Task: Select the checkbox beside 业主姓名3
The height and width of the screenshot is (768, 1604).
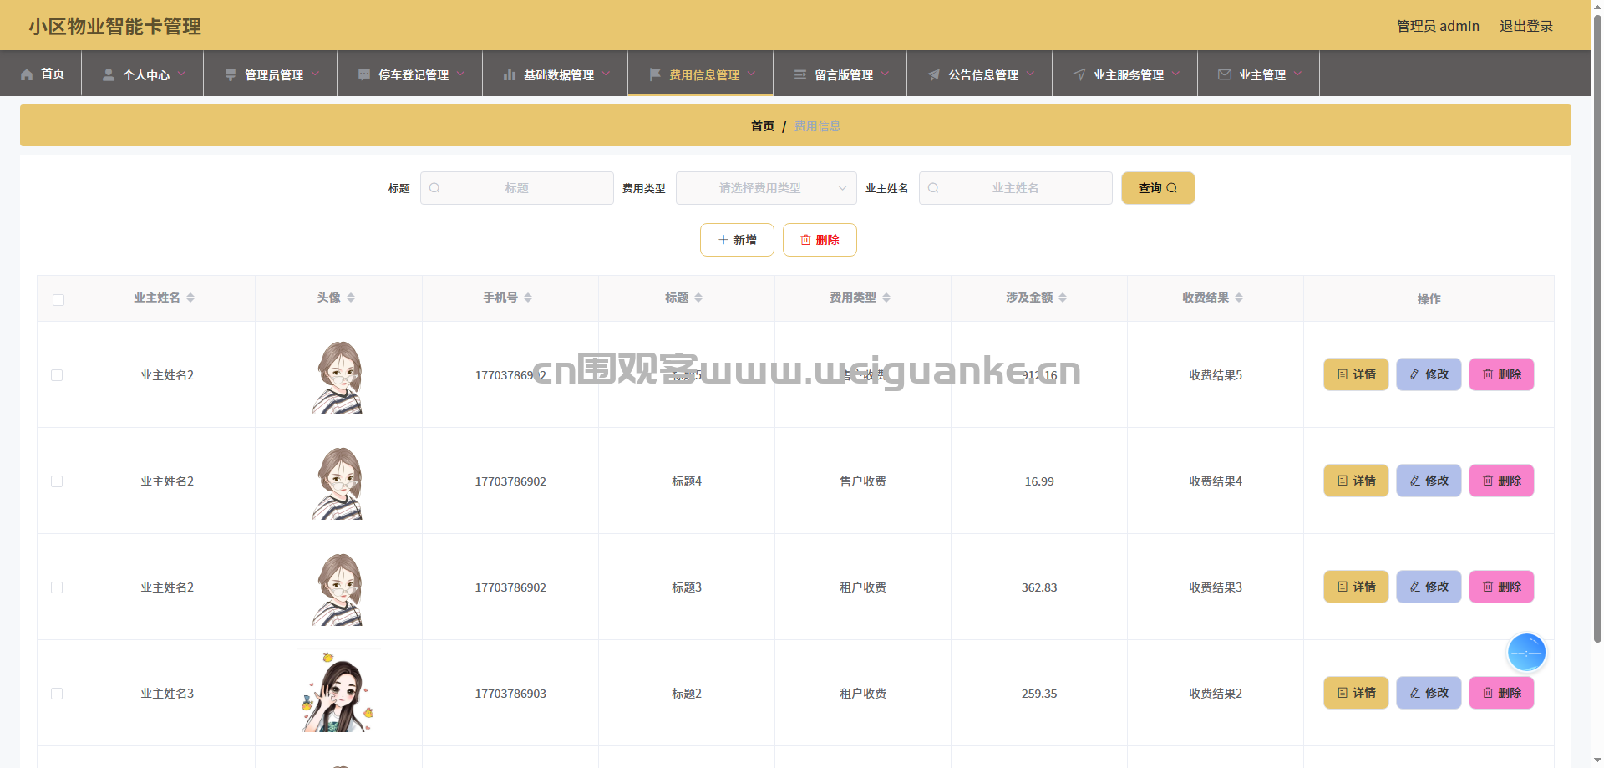Action: coord(57,694)
